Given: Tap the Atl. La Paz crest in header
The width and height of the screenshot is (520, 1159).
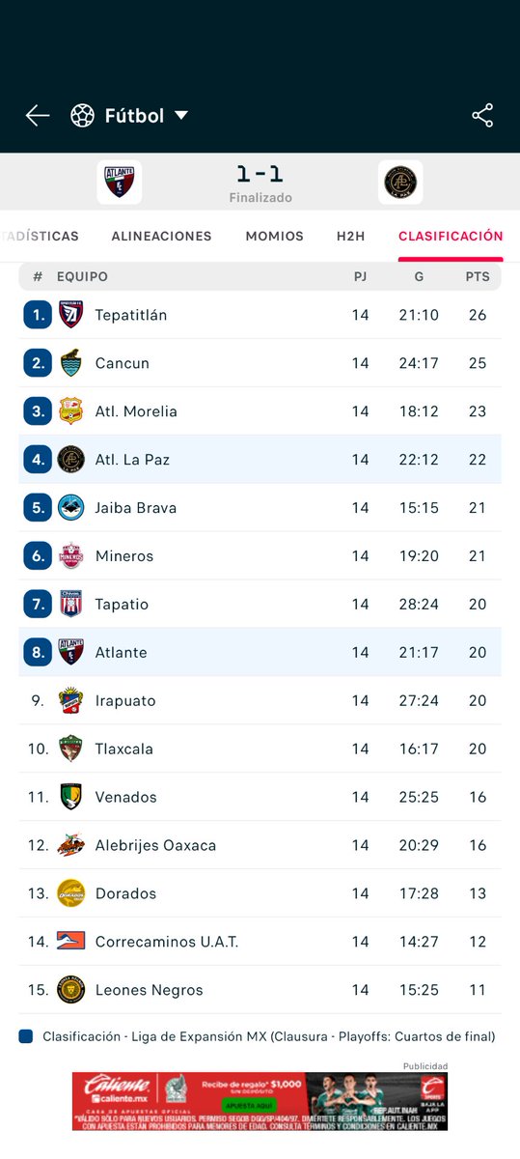Looking at the screenshot, I should coord(400,183).
